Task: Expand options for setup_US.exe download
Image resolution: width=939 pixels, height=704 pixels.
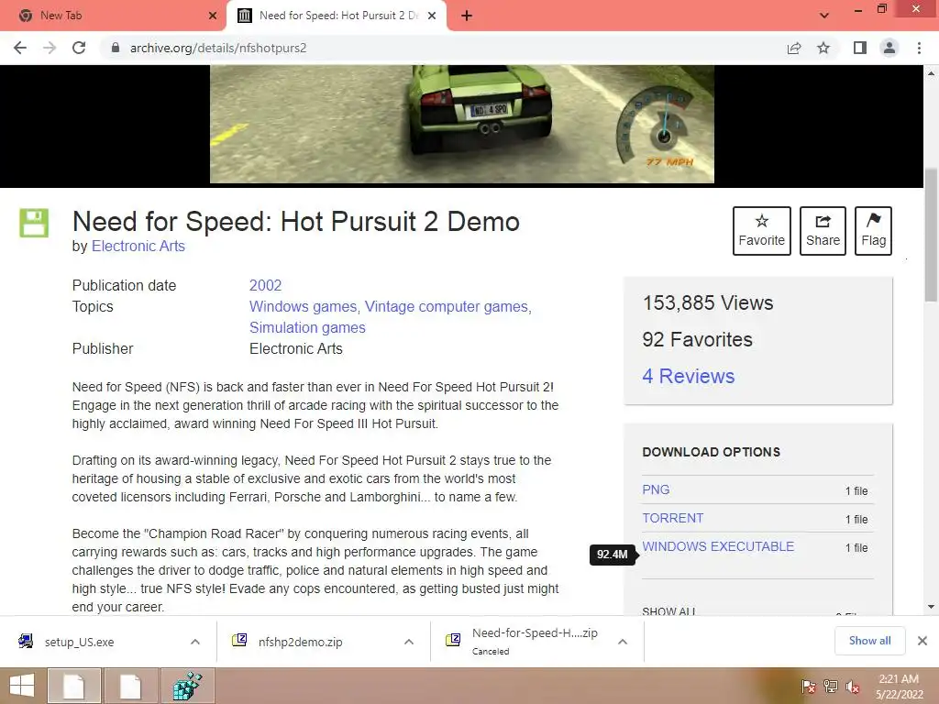Action: [195, 642]
